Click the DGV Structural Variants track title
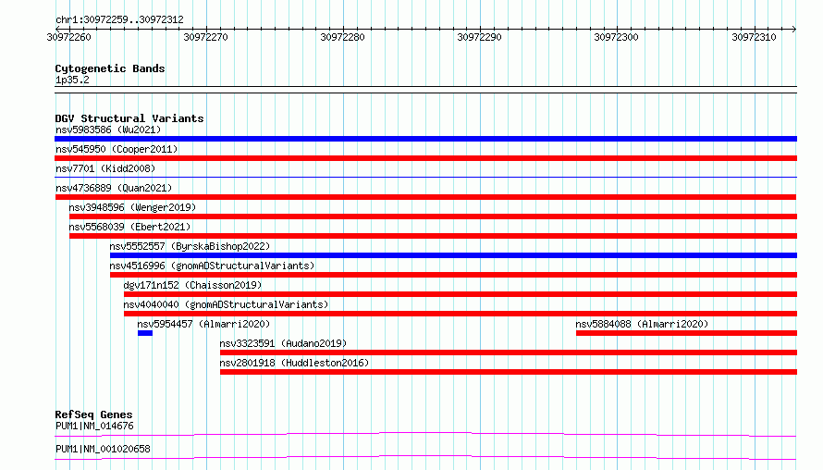 [x=129, y=118]
